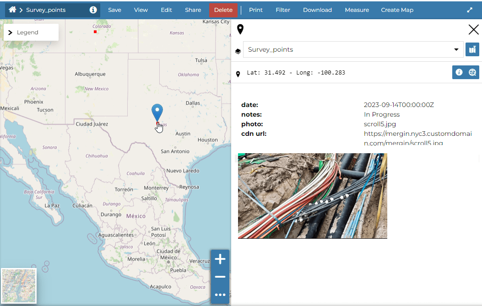Expand the Legend panel
482x306 pixels.
pos(31,32)
